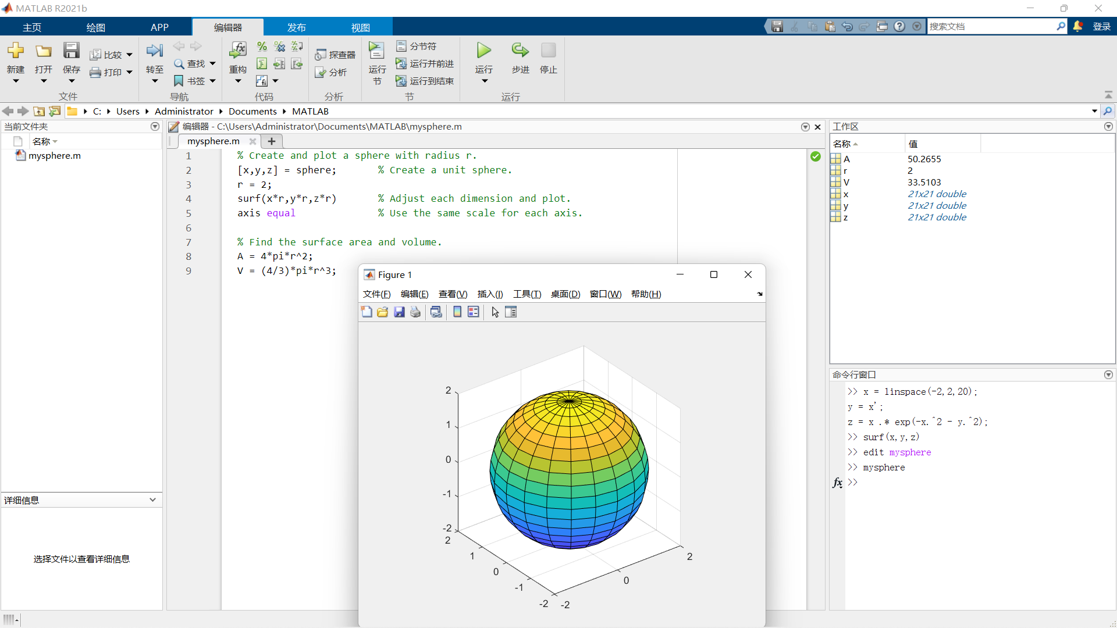Image resolution: width=1117 pixels, height=628 pixels.
Task: Click the new figure icon in Figure 1 toolbar
Action: tap(367, 312)
